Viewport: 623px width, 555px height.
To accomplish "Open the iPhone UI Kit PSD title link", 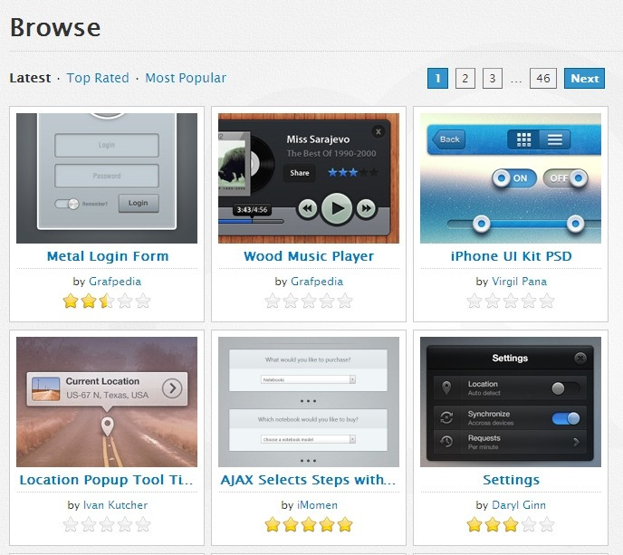I will point(511,256).
